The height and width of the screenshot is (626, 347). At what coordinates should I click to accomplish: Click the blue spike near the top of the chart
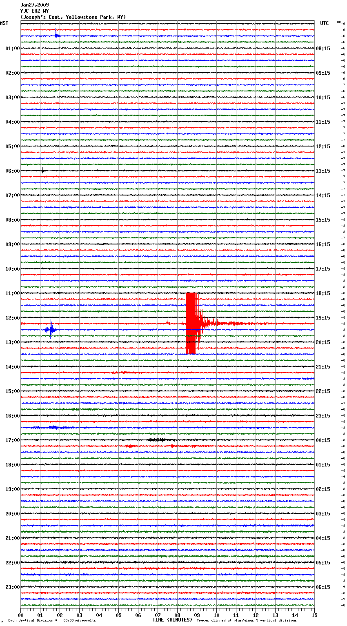point(57,35)
